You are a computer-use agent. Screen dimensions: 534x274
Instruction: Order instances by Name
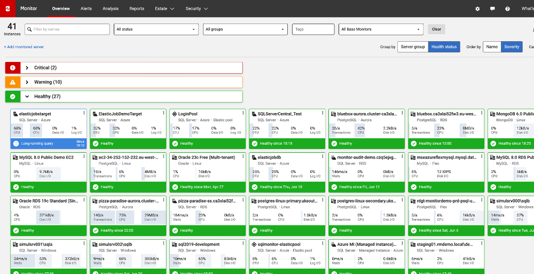492,46
